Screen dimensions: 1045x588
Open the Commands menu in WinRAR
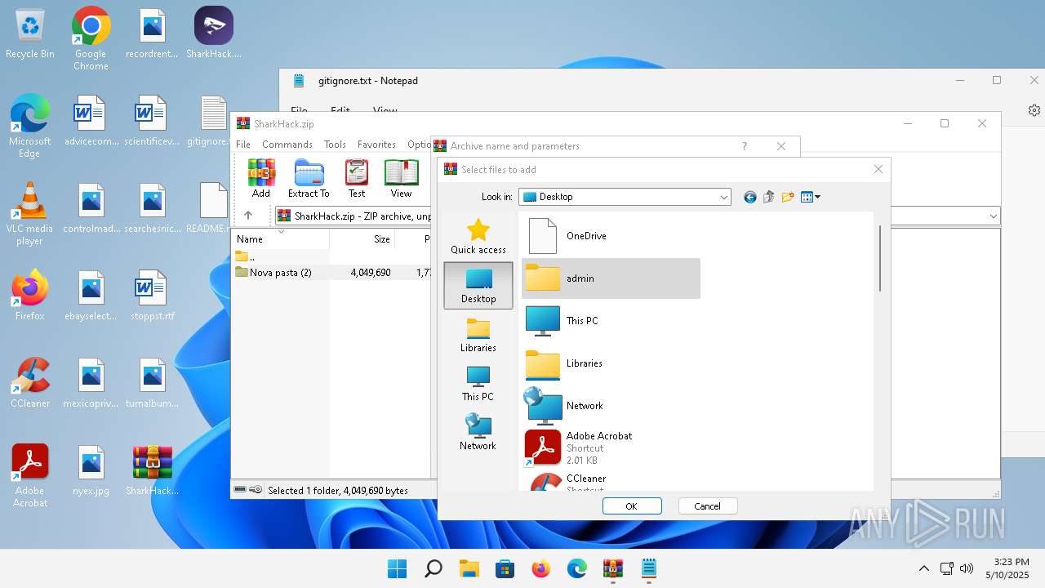(287, 145)
